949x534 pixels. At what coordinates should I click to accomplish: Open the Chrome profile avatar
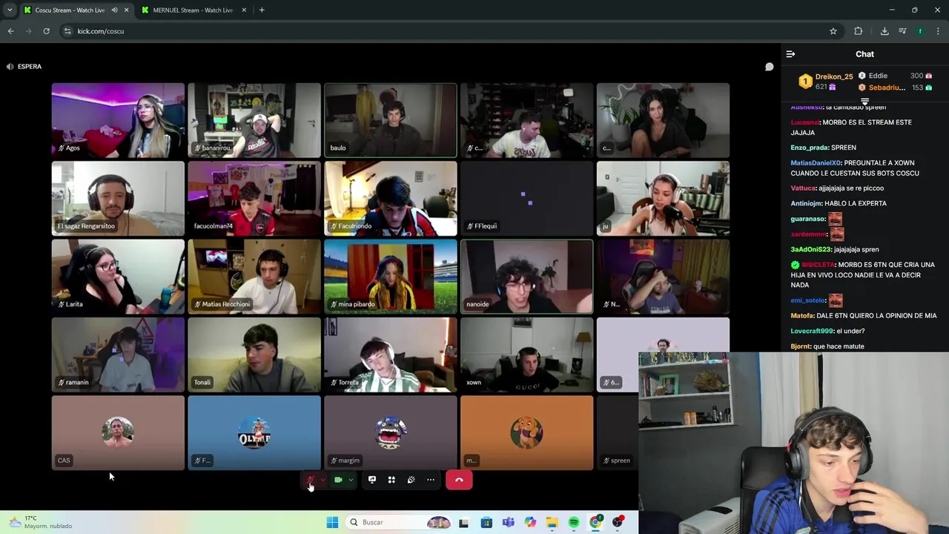tap(920, 31)
